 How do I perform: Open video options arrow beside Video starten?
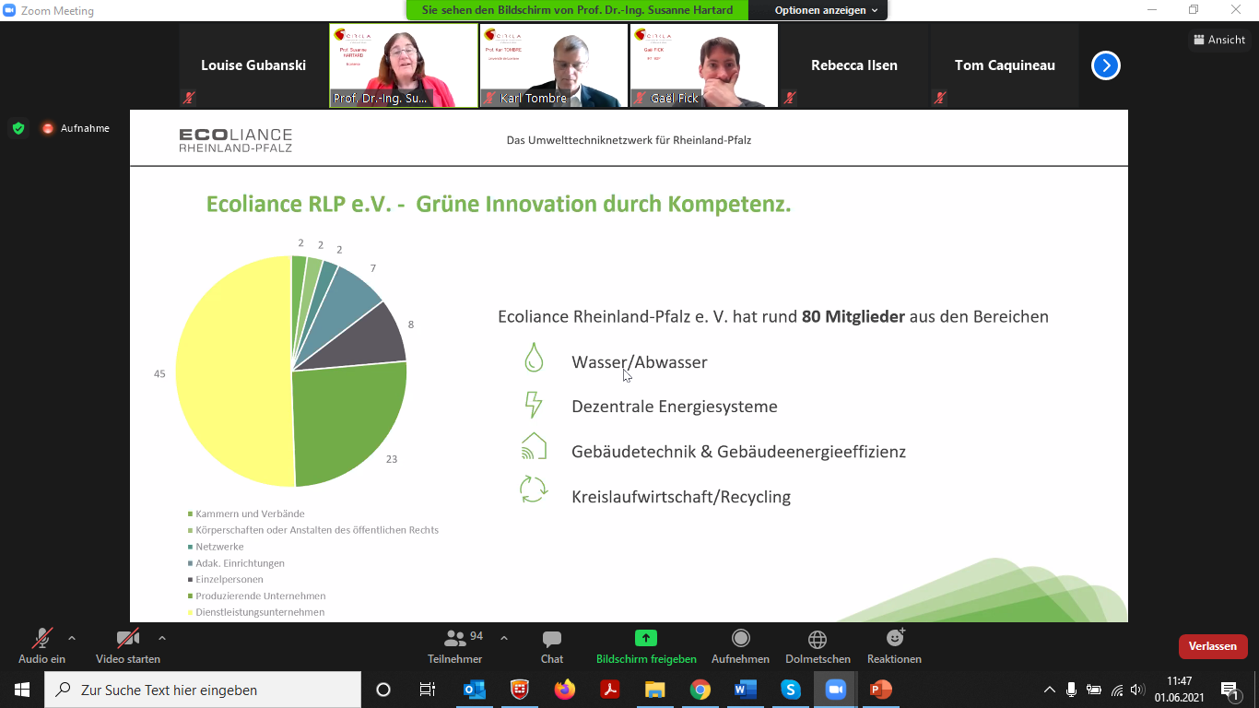[x=162, y=638]
